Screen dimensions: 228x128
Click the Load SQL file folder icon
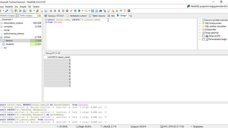[86, 11]
